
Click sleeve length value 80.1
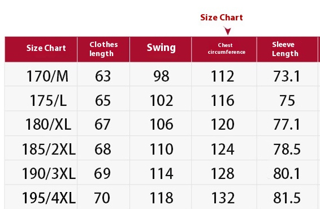pyautogui.click(x=287, y=173)
